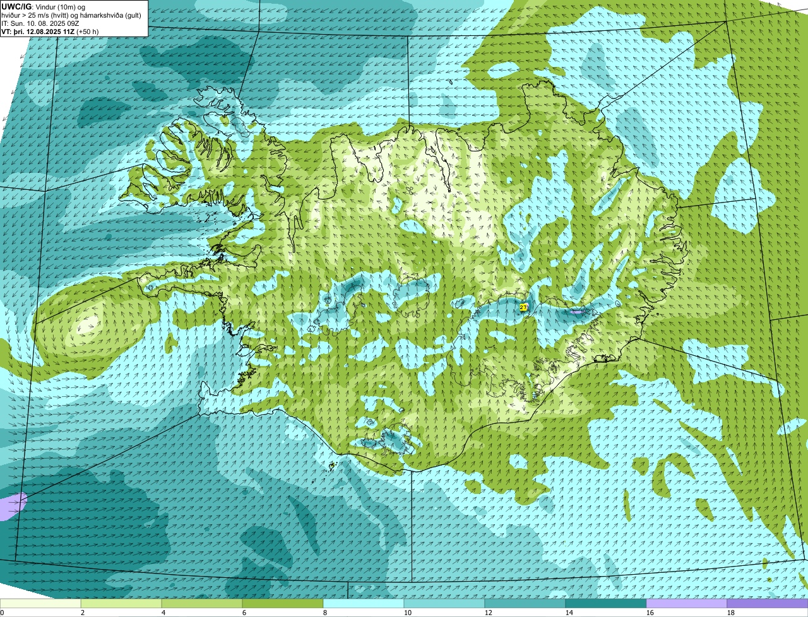808x617 pixels.
Task: Click the 12–14 m/s teal legend swatch
Action: [525, 603]
